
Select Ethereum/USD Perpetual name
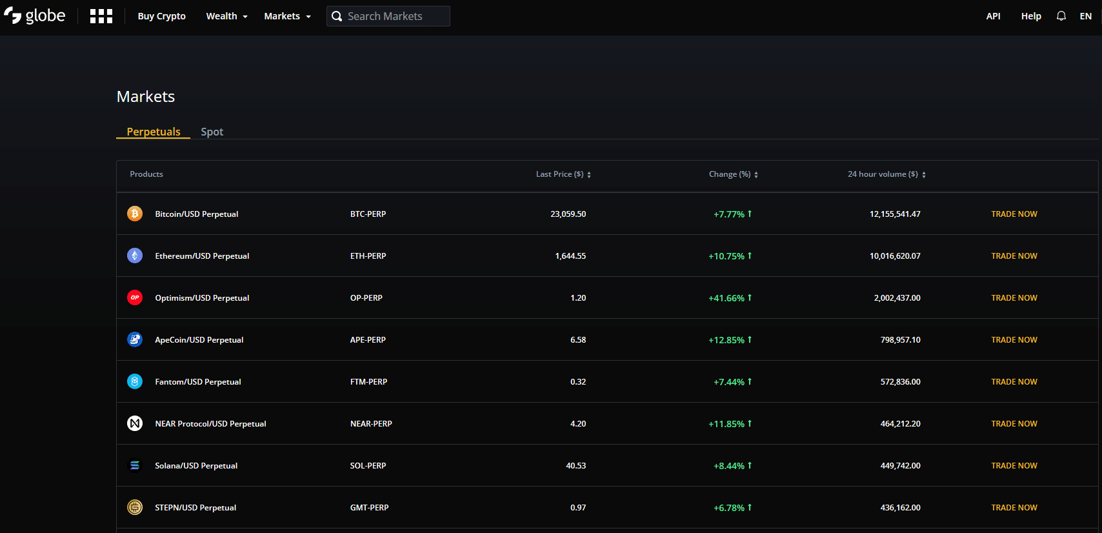pyautogui.click(x=202, y=256)
